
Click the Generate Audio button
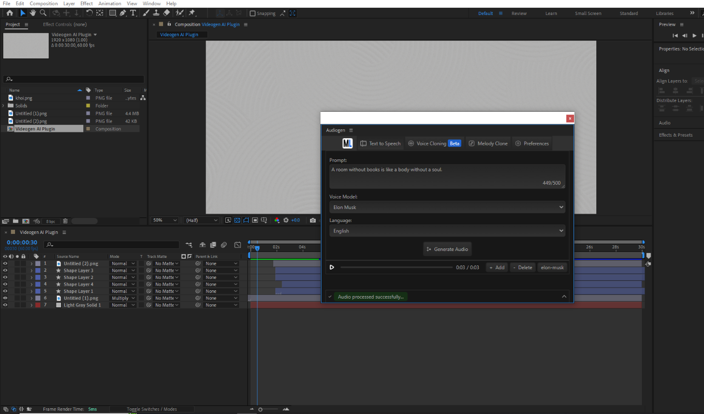pos(447,249)
